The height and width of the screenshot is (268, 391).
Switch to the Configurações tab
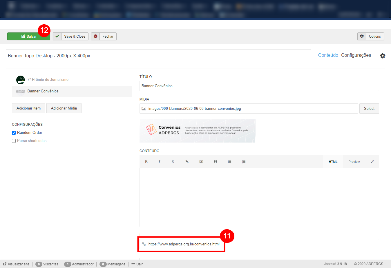tap(356, 55)
